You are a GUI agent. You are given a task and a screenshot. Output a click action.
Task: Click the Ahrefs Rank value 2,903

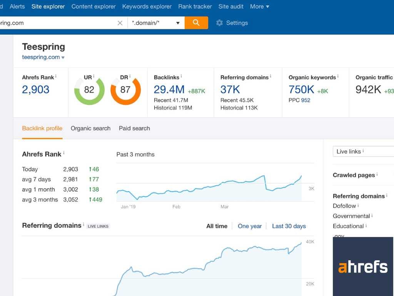click(x=36, y=89)
